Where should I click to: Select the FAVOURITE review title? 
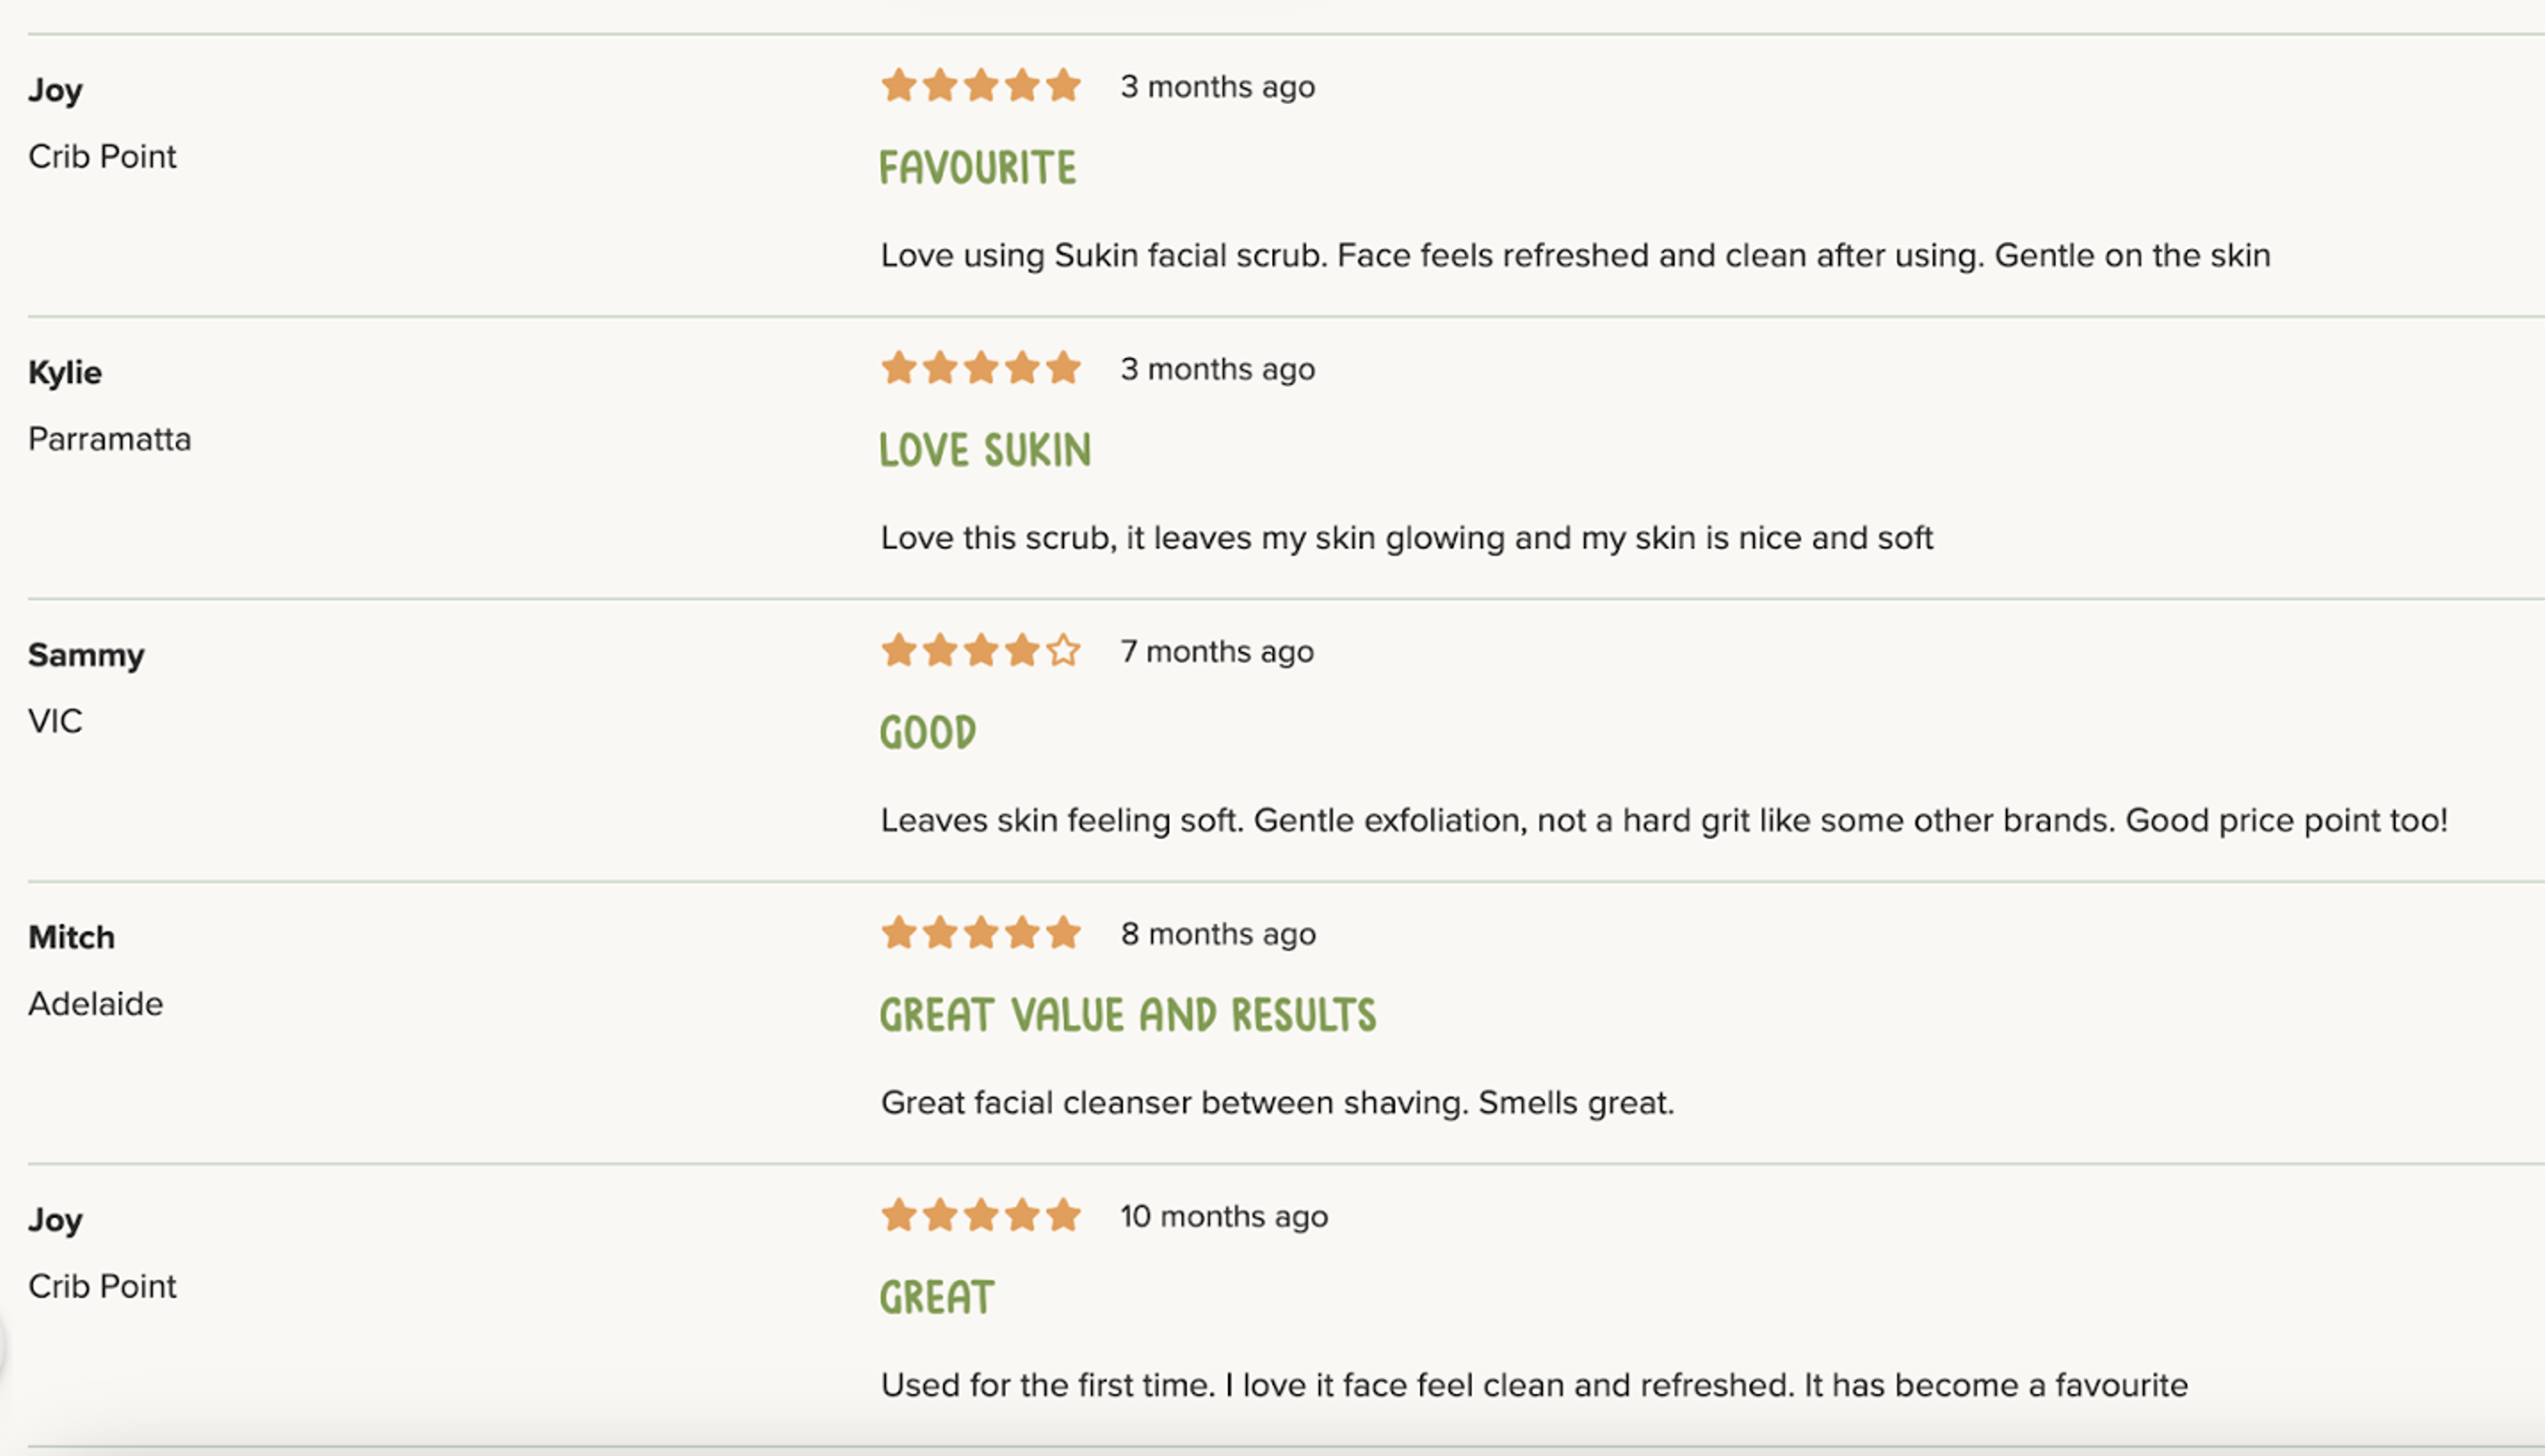tap(978, 167)
